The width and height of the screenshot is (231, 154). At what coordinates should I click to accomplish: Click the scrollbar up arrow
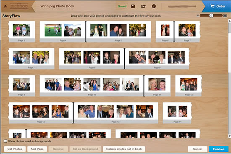(x=229, y=21)
